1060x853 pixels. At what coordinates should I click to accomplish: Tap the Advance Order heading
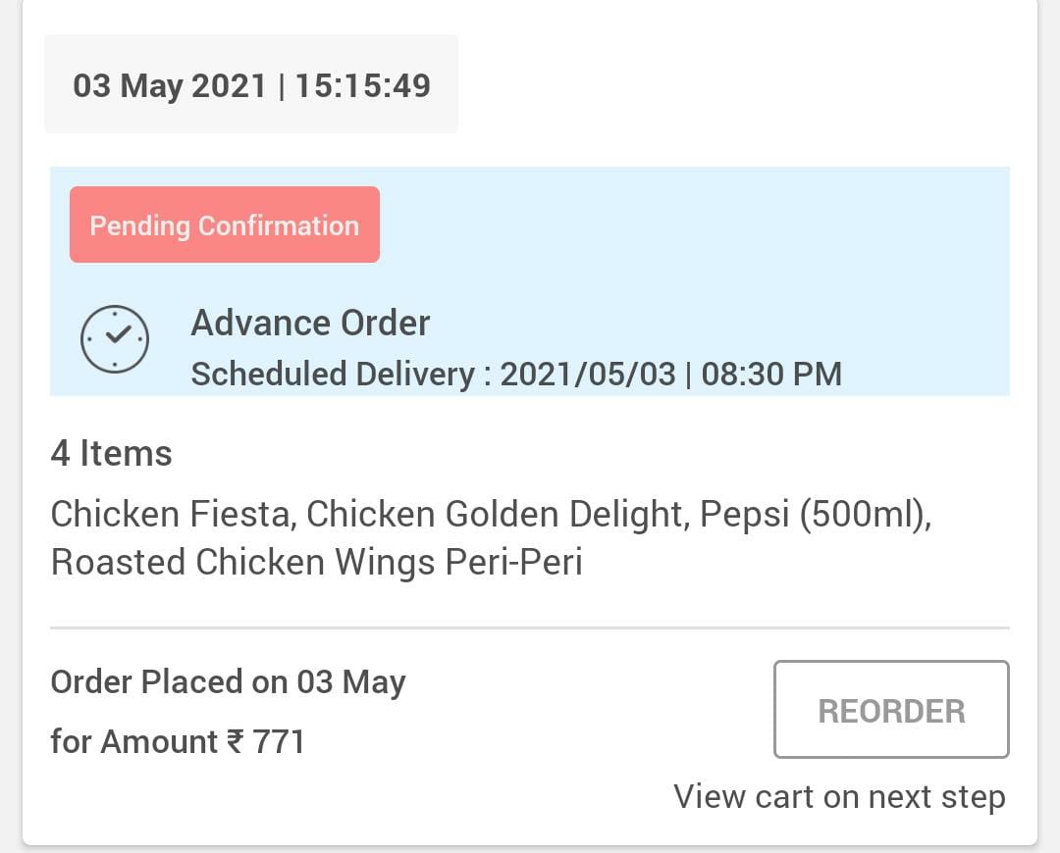pyautogui.click(x=310, y=323)
